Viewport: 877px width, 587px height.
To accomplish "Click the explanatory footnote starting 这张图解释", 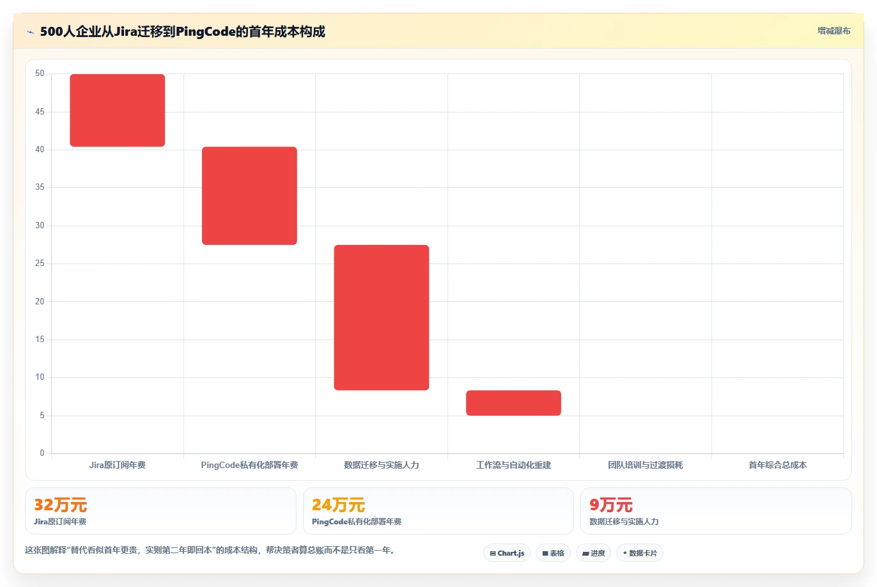I will click(x=210, y=550).
